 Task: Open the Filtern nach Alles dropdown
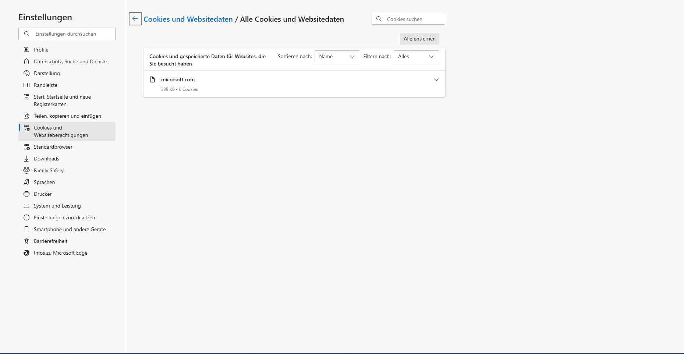click(x=416, y=56)
